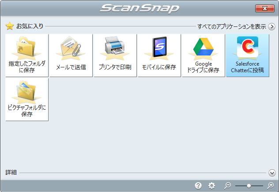Open settings with the gear icon

[211, 186]
